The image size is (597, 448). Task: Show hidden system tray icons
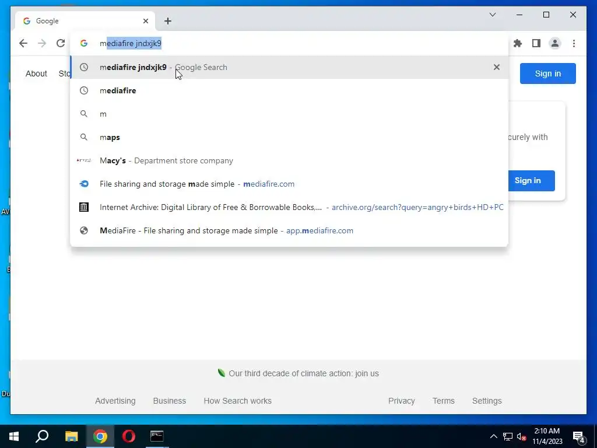tap(493, 436)
